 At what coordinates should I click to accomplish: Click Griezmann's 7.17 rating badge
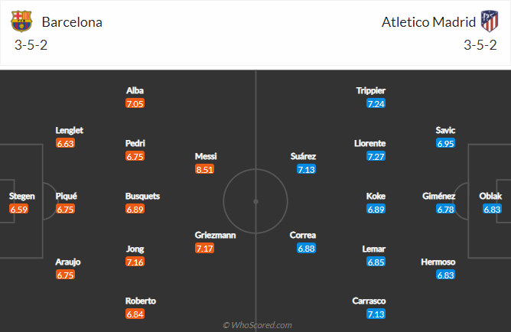click(205, 249)
